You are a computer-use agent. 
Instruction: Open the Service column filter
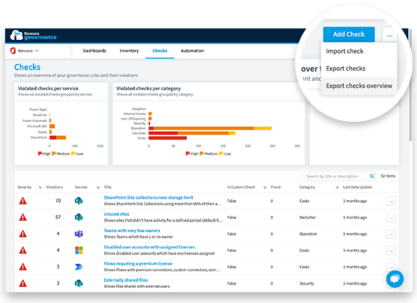coord(98,187)
